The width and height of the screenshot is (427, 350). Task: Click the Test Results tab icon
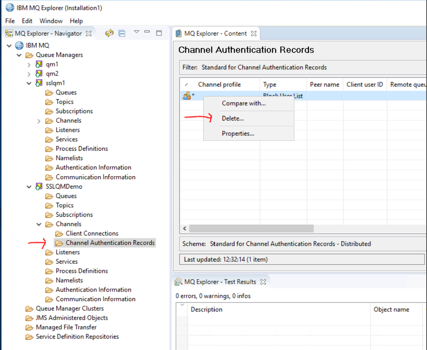[x=179, y=282]
